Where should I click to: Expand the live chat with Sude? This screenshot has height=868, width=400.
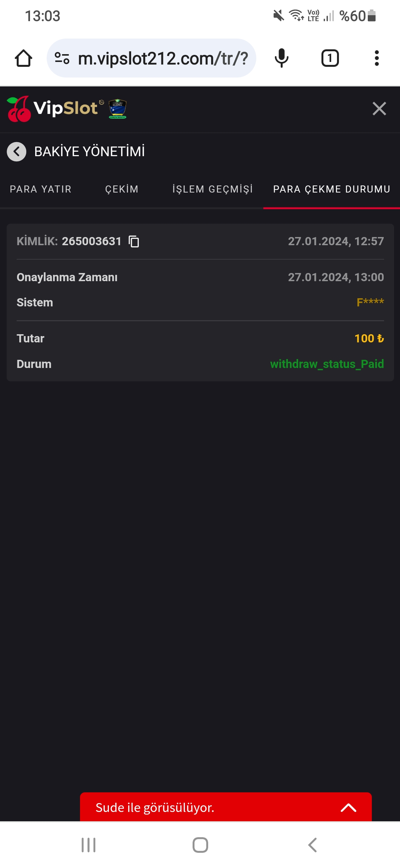tap(348, 808)
